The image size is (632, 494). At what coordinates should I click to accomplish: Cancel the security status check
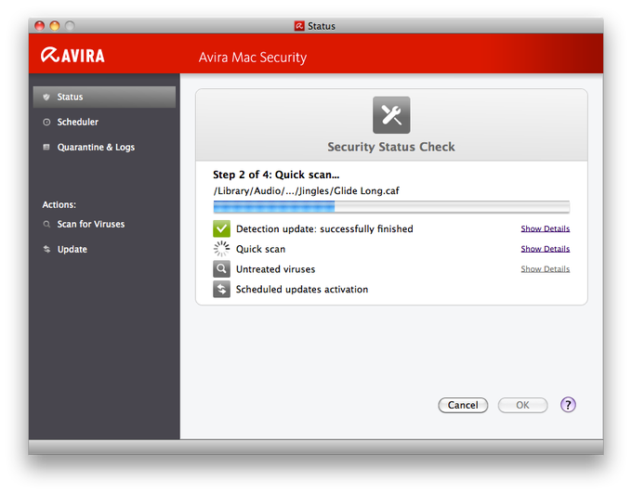point(463,405)
